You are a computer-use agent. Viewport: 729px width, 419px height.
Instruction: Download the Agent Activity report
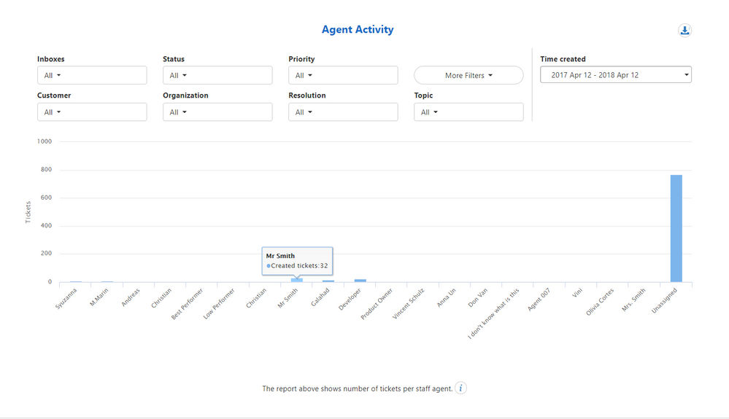coord(684,31)
